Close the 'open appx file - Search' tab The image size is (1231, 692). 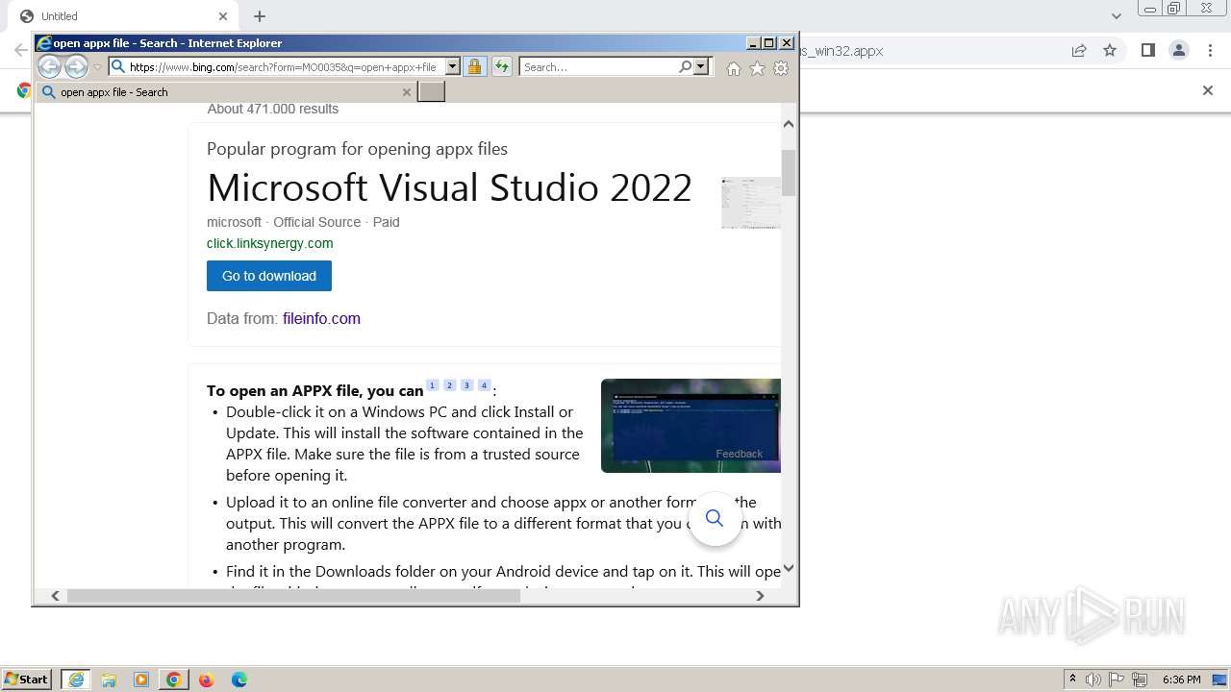407,92
